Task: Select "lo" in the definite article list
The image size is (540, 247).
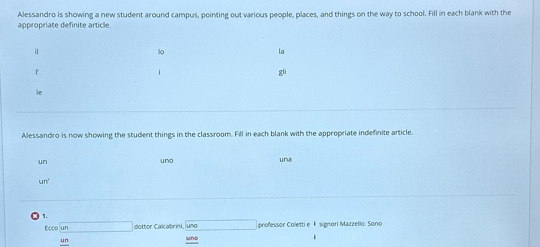Action: [160, 52]
